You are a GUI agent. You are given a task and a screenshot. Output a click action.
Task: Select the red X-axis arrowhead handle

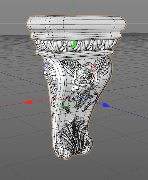(x=28, y=102)
